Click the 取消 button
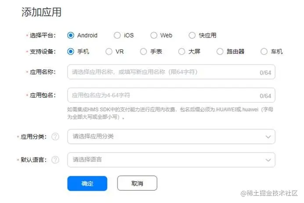This screenshot has width=304, height=203. [x=137, y=183]
